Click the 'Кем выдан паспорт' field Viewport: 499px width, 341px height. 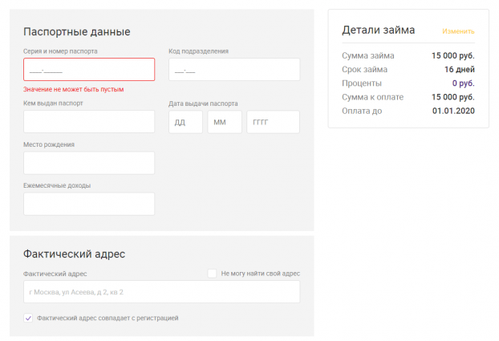pos(89,122)
